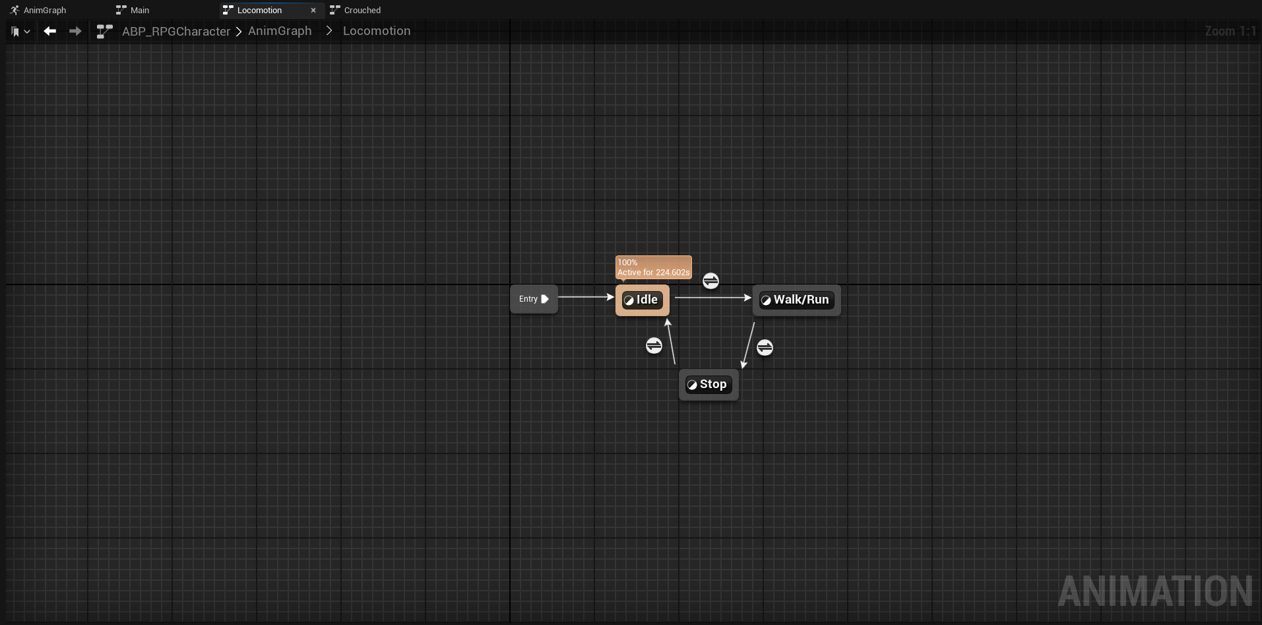
Task: Click the chevron after ABP_RPGCharacter in breadcrumb
Action: tap(238, 31)
